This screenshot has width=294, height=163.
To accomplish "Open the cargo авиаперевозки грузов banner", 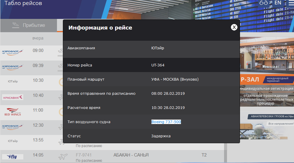I will [267, 126].
